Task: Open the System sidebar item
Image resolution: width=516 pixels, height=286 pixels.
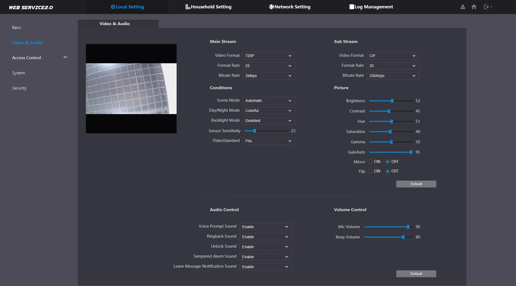Action: (x=18, y=73)
